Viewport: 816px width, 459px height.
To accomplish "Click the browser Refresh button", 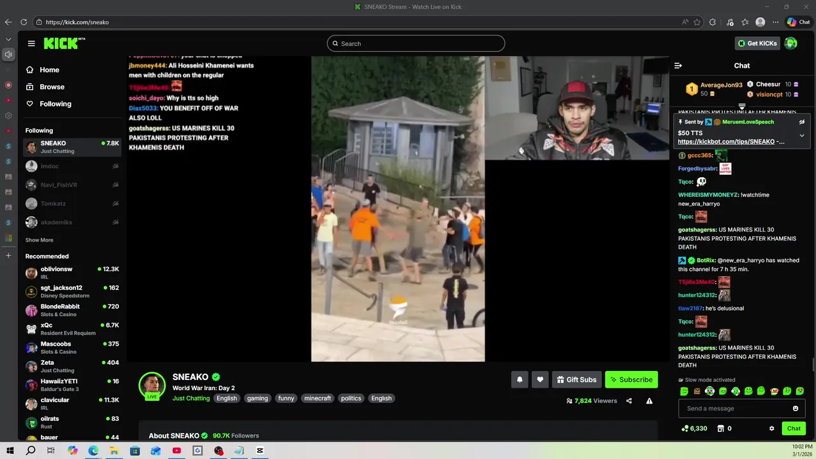I will click(24, 22).
